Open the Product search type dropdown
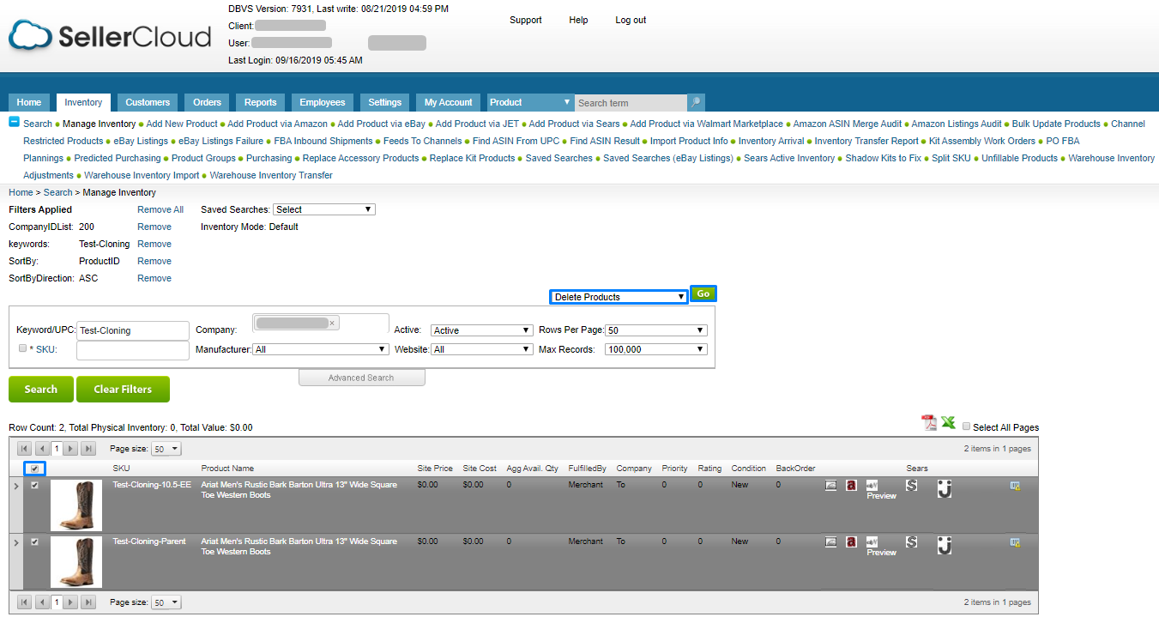The width and height of the screenshot is (1159, 617). tap(530, 102)
